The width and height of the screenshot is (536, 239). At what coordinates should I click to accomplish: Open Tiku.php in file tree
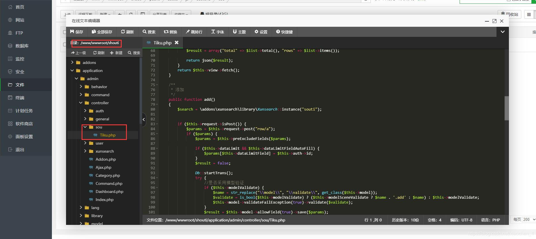[108, 135]
